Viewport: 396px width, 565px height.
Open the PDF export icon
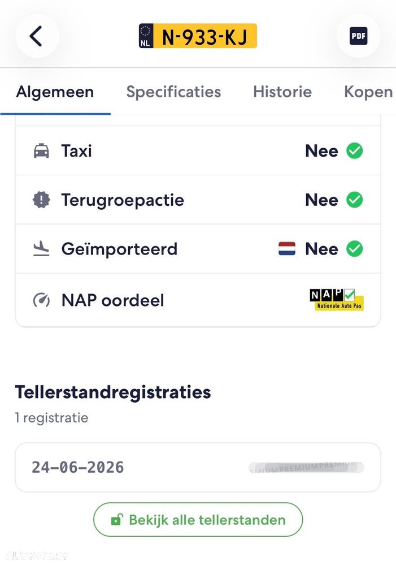pyautogui.click(x=359, y=36)
